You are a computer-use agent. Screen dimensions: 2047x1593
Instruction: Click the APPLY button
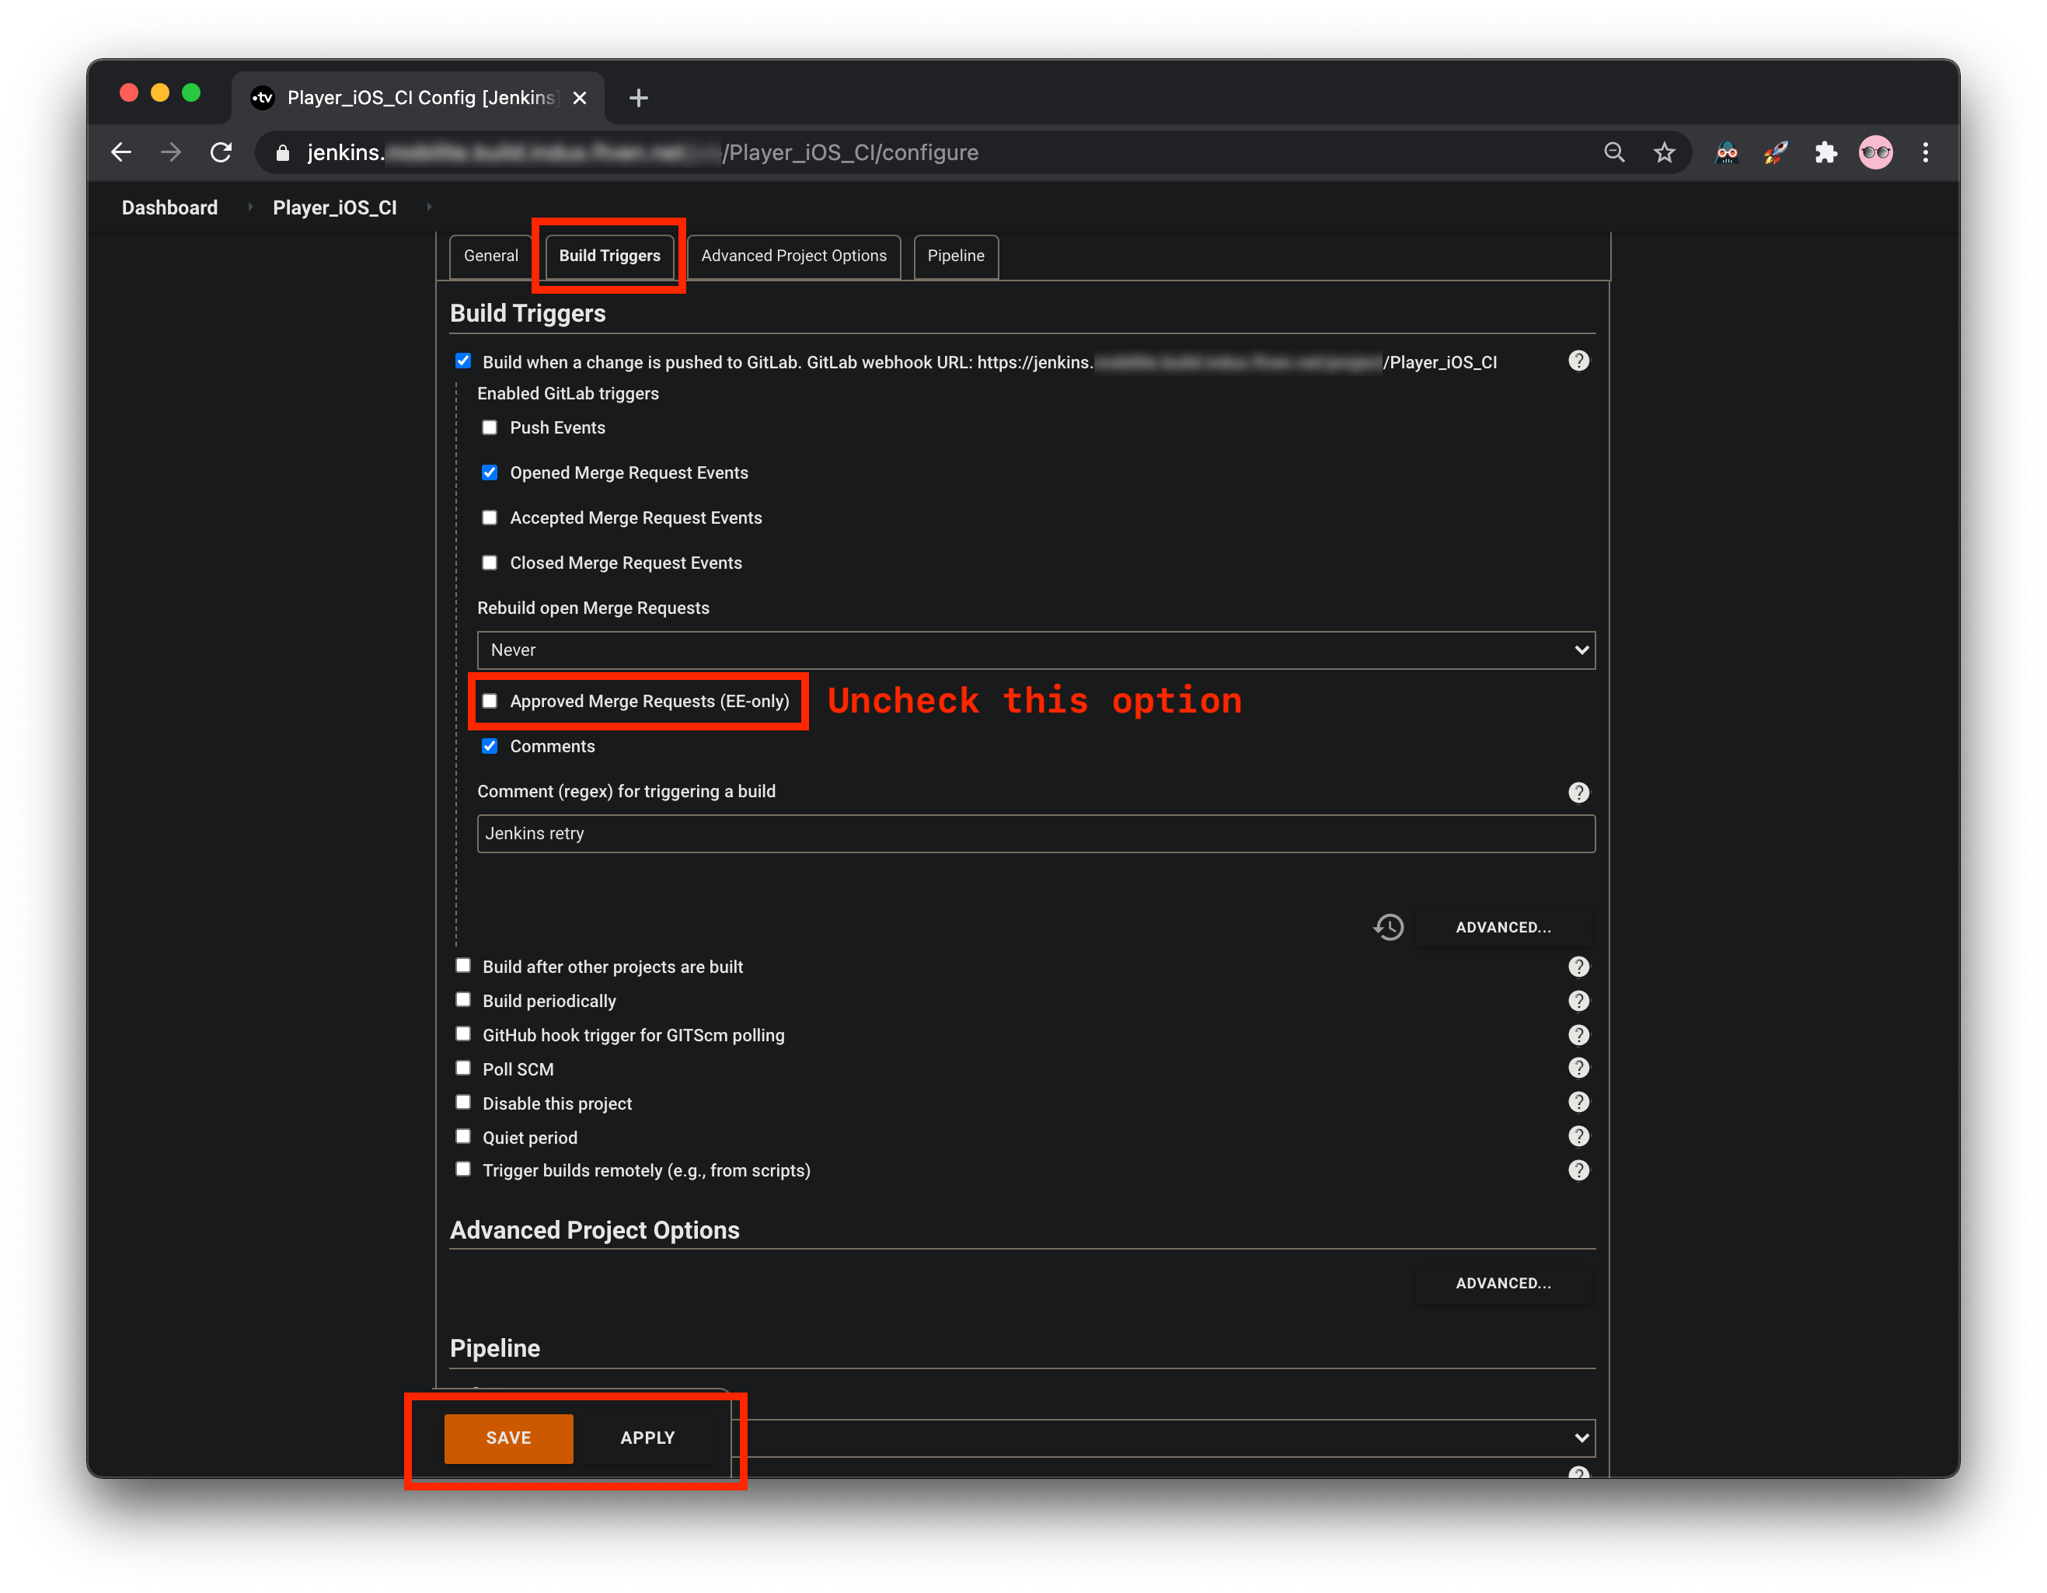click(x=647, y=1438)
